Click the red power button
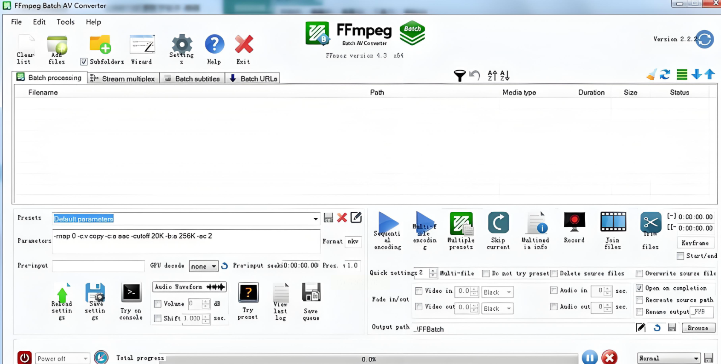Viewport: 721px width, 364px height. 24,358
